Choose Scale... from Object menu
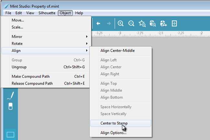This screenshot has width=210, height=140. point(46,27)
